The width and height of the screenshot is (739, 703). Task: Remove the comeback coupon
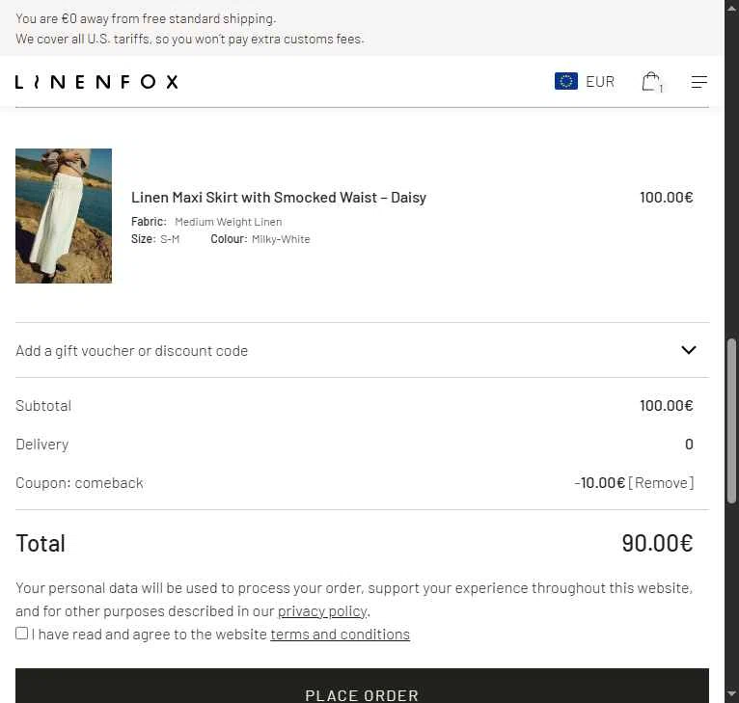tap(661, 483)
